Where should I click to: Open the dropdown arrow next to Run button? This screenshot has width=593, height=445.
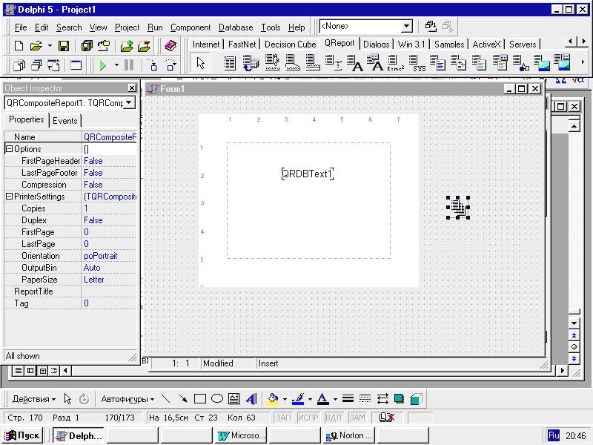(x=116, y=65)
